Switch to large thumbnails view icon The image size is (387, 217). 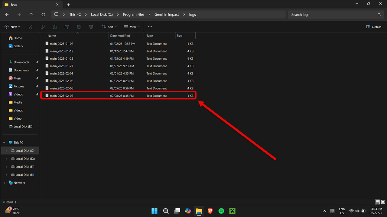pyautogui.click(x=383, y=202)
